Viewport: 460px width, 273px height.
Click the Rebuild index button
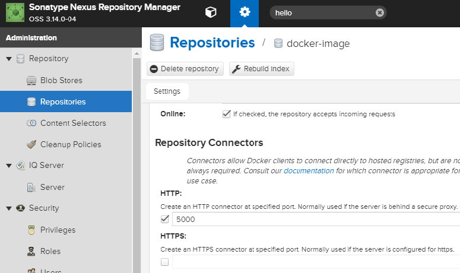point(261,69)
